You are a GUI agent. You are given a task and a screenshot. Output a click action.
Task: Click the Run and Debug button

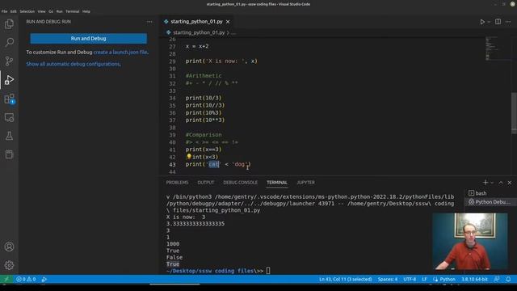point(88,39)
